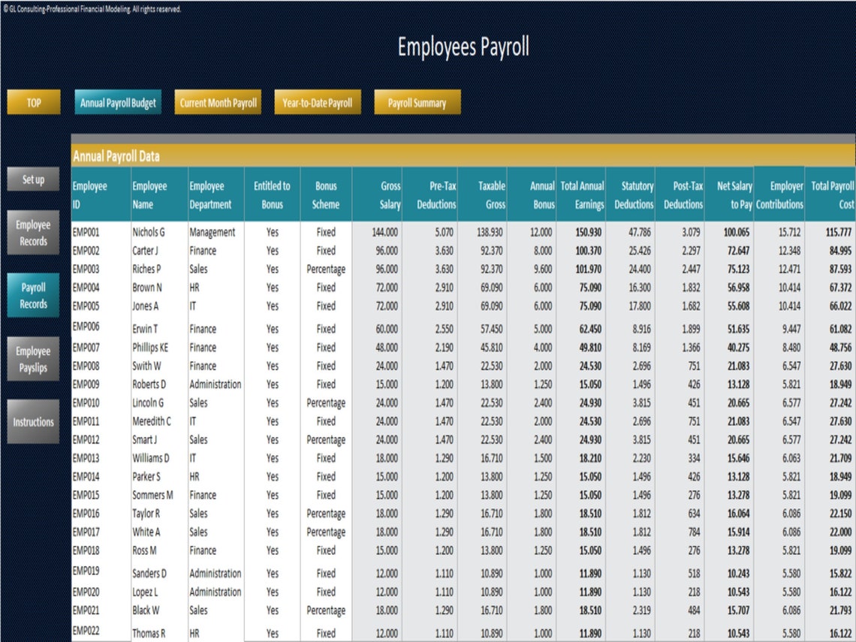Screen dimensions: 856x642
Task: Click the TOP navigation button
Action: [x=33, y=101]
